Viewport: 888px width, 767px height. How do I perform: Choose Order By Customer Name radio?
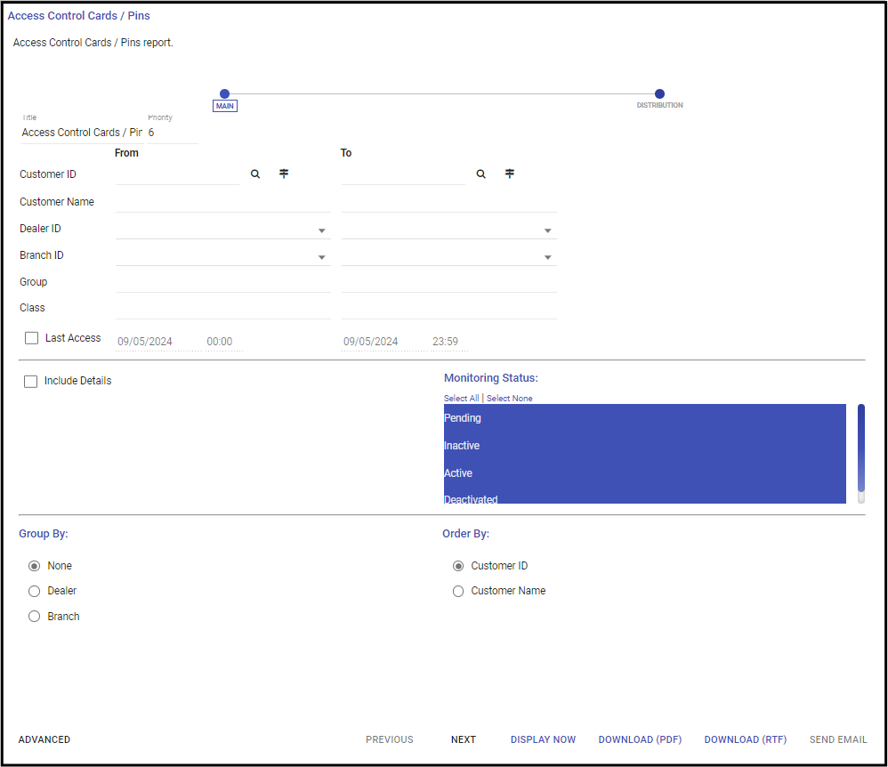pyautogui.click(x=458, y=591)
